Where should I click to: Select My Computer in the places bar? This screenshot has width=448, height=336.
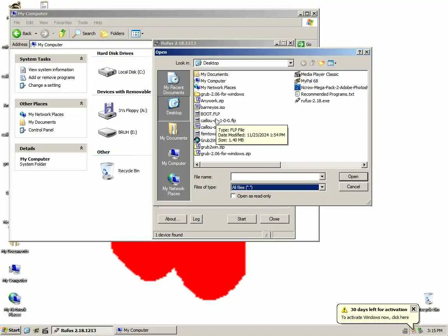coord(174,157)
